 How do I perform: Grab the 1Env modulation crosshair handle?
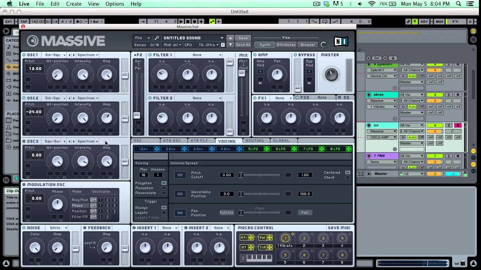click(157, 149)
